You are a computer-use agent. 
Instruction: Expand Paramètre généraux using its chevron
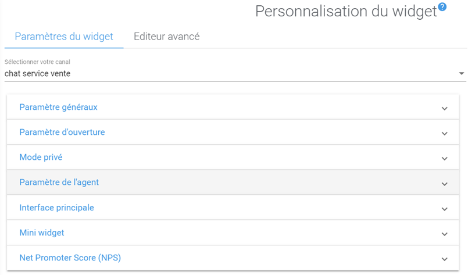point(444,108)
